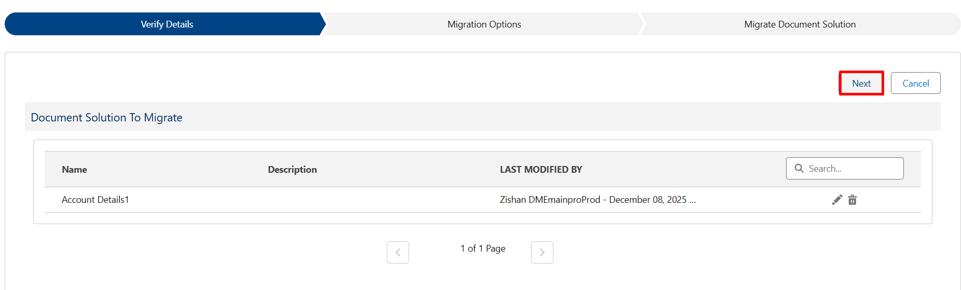Open the Migrate Document Solution step
The image size is (961, 290).
point(800,24)
